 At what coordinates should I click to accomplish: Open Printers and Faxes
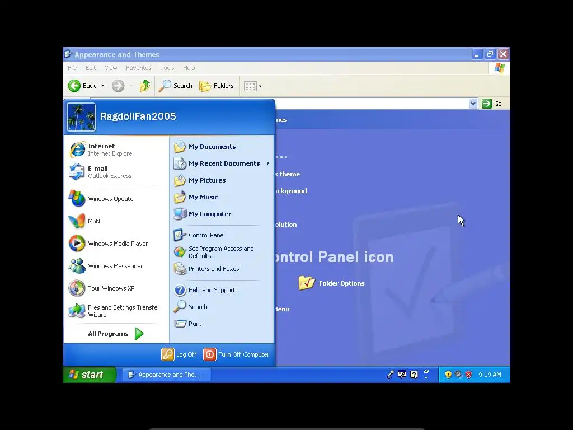(222, 269)
